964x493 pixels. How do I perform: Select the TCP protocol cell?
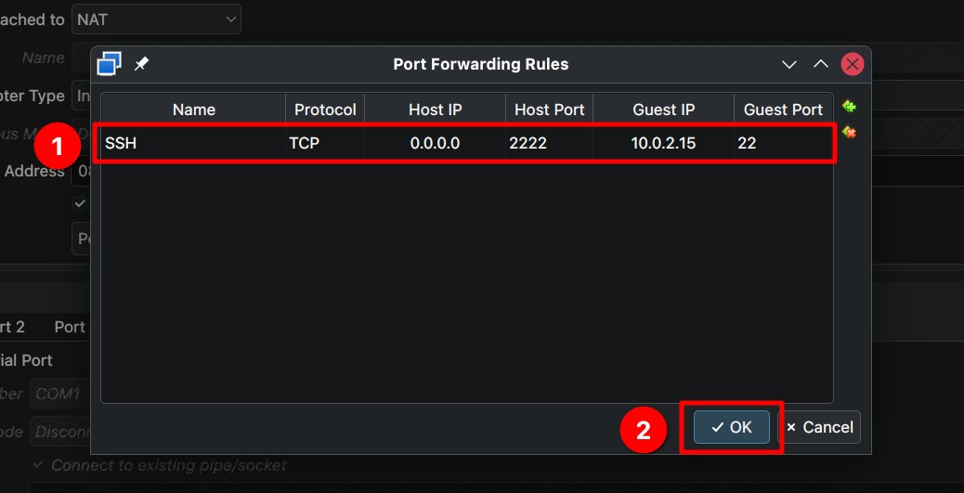325,143
